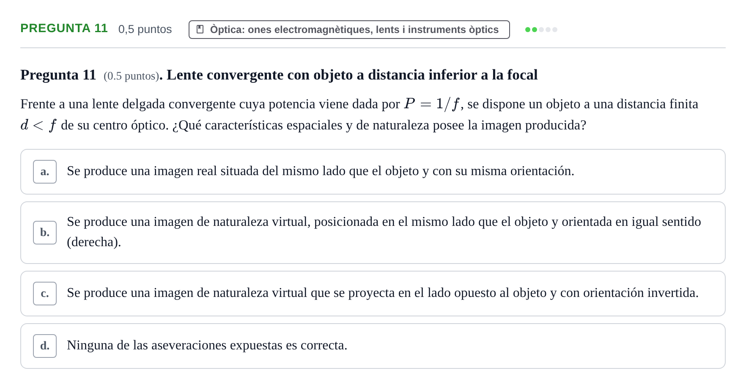The height and width of the screenshot is (390, 746).
Task: Click the book icon in topic tag
Action: tap(200, 30)
